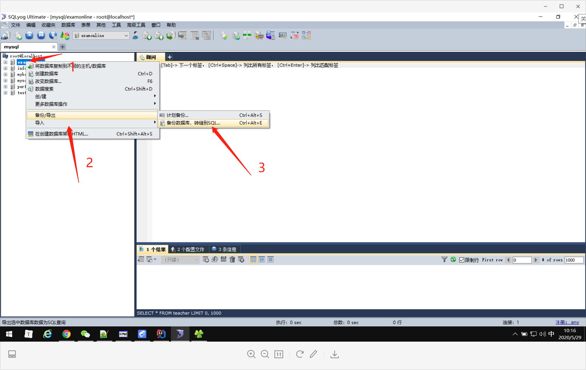586x370 pixels.
Task: Open the schema designer diagram icon
Action: (x=306, y=36)
